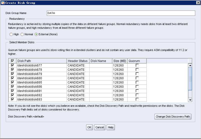Image resolution: width=201 pixels, height=139 pixels.
Task: Click the disk list scroll up arrow
Action: point(190,65)
